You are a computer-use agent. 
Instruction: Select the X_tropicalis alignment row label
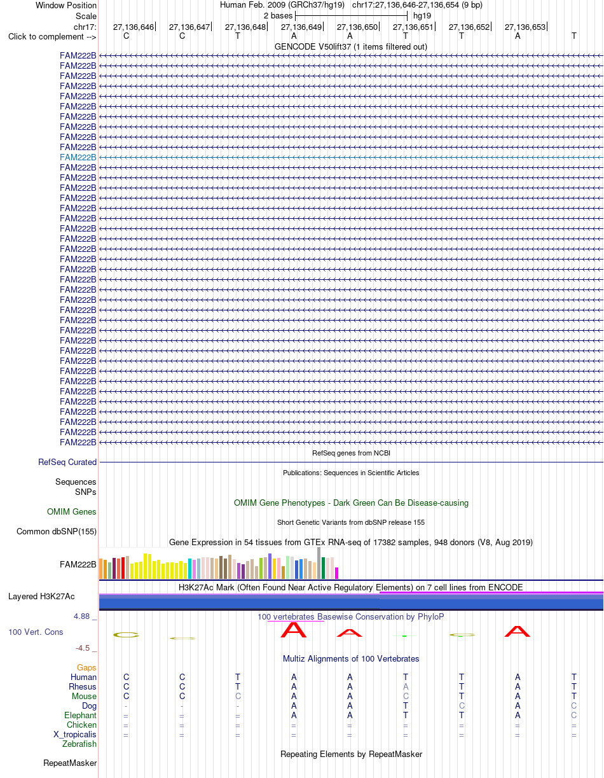(75, 735)
